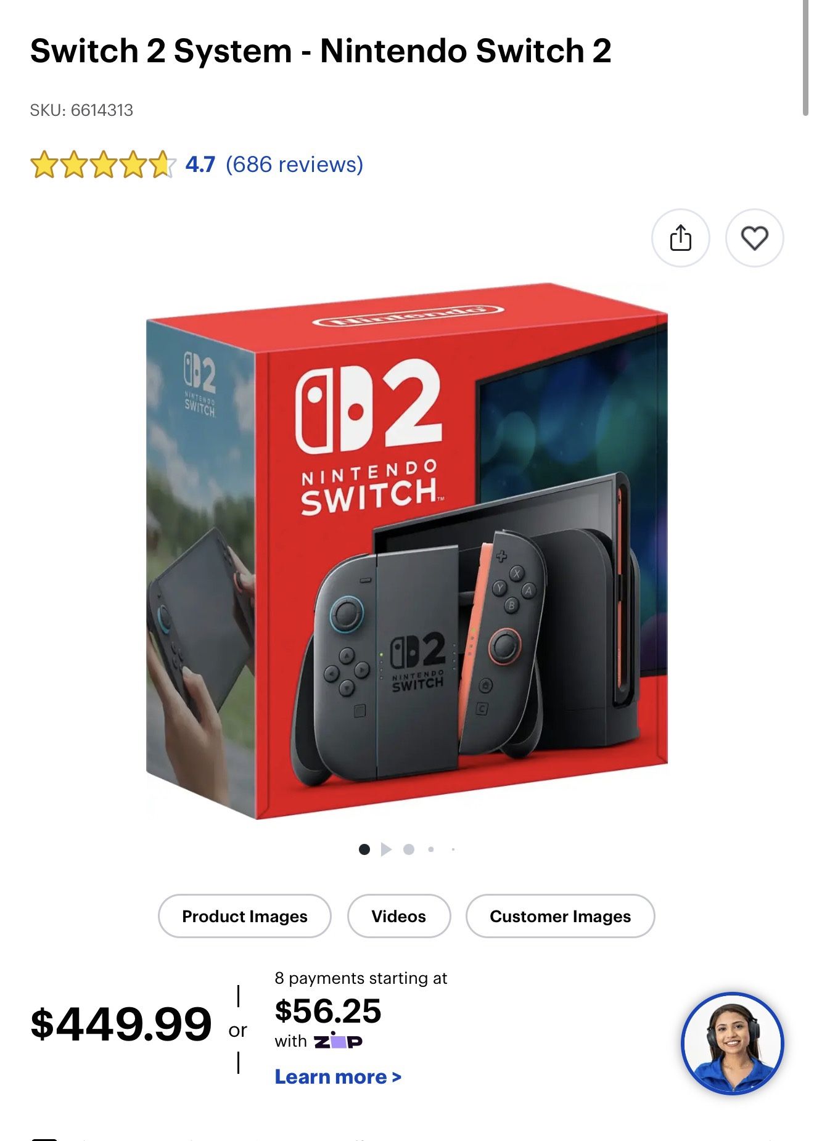Switch to Videos tab
The width and height of the screenshot is (814, 1141).
pos(399,916)
